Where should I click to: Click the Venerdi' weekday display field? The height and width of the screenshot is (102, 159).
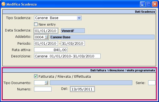click(73, 31)
